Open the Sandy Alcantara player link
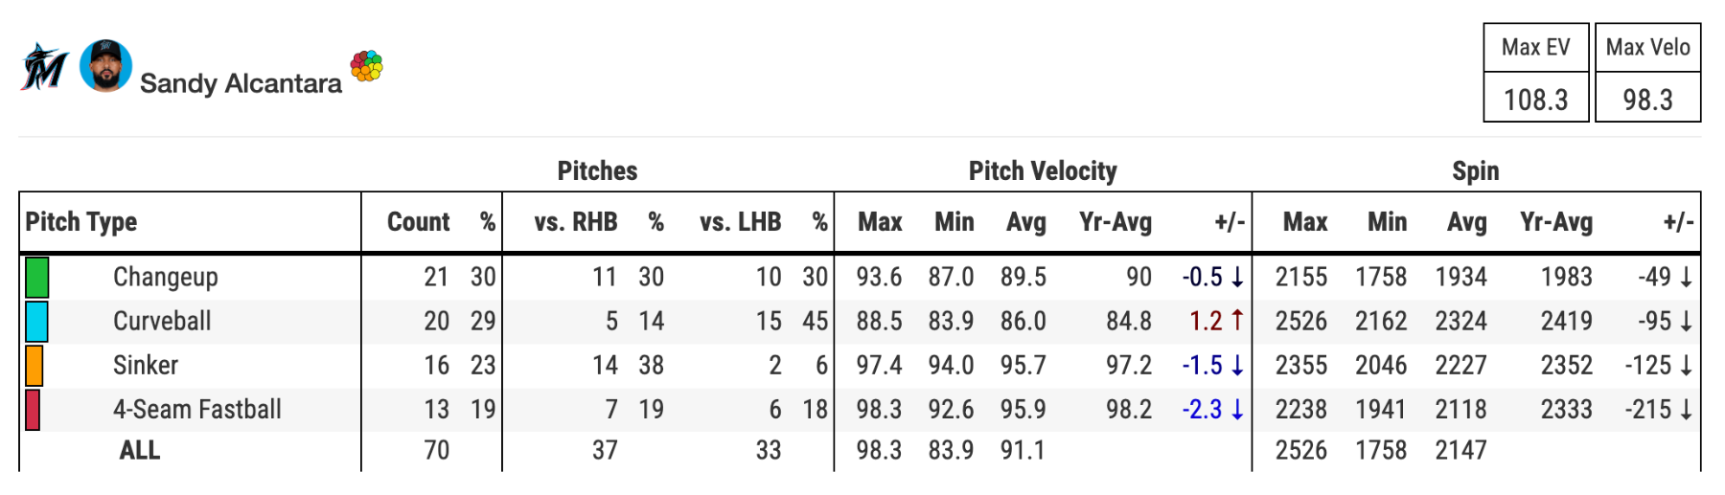 pos(241,83)
